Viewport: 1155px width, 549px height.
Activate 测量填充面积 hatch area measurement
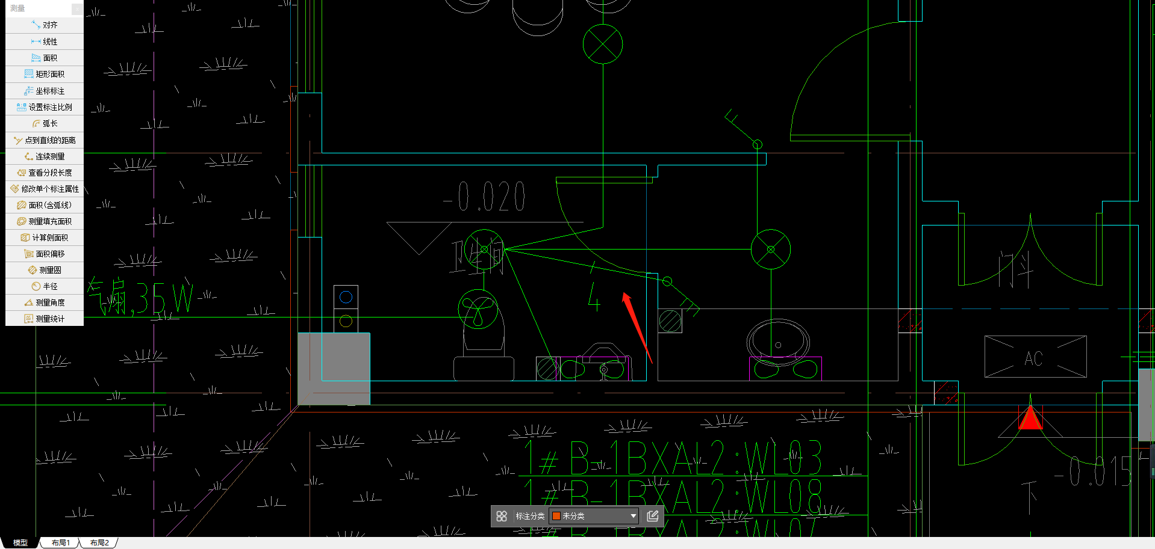coord(45,221)
